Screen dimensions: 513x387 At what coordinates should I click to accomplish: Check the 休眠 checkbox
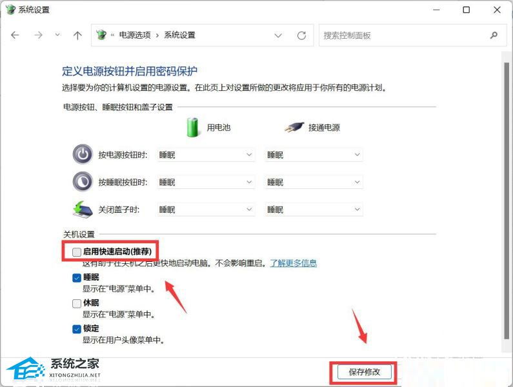(x=77, y=303)
